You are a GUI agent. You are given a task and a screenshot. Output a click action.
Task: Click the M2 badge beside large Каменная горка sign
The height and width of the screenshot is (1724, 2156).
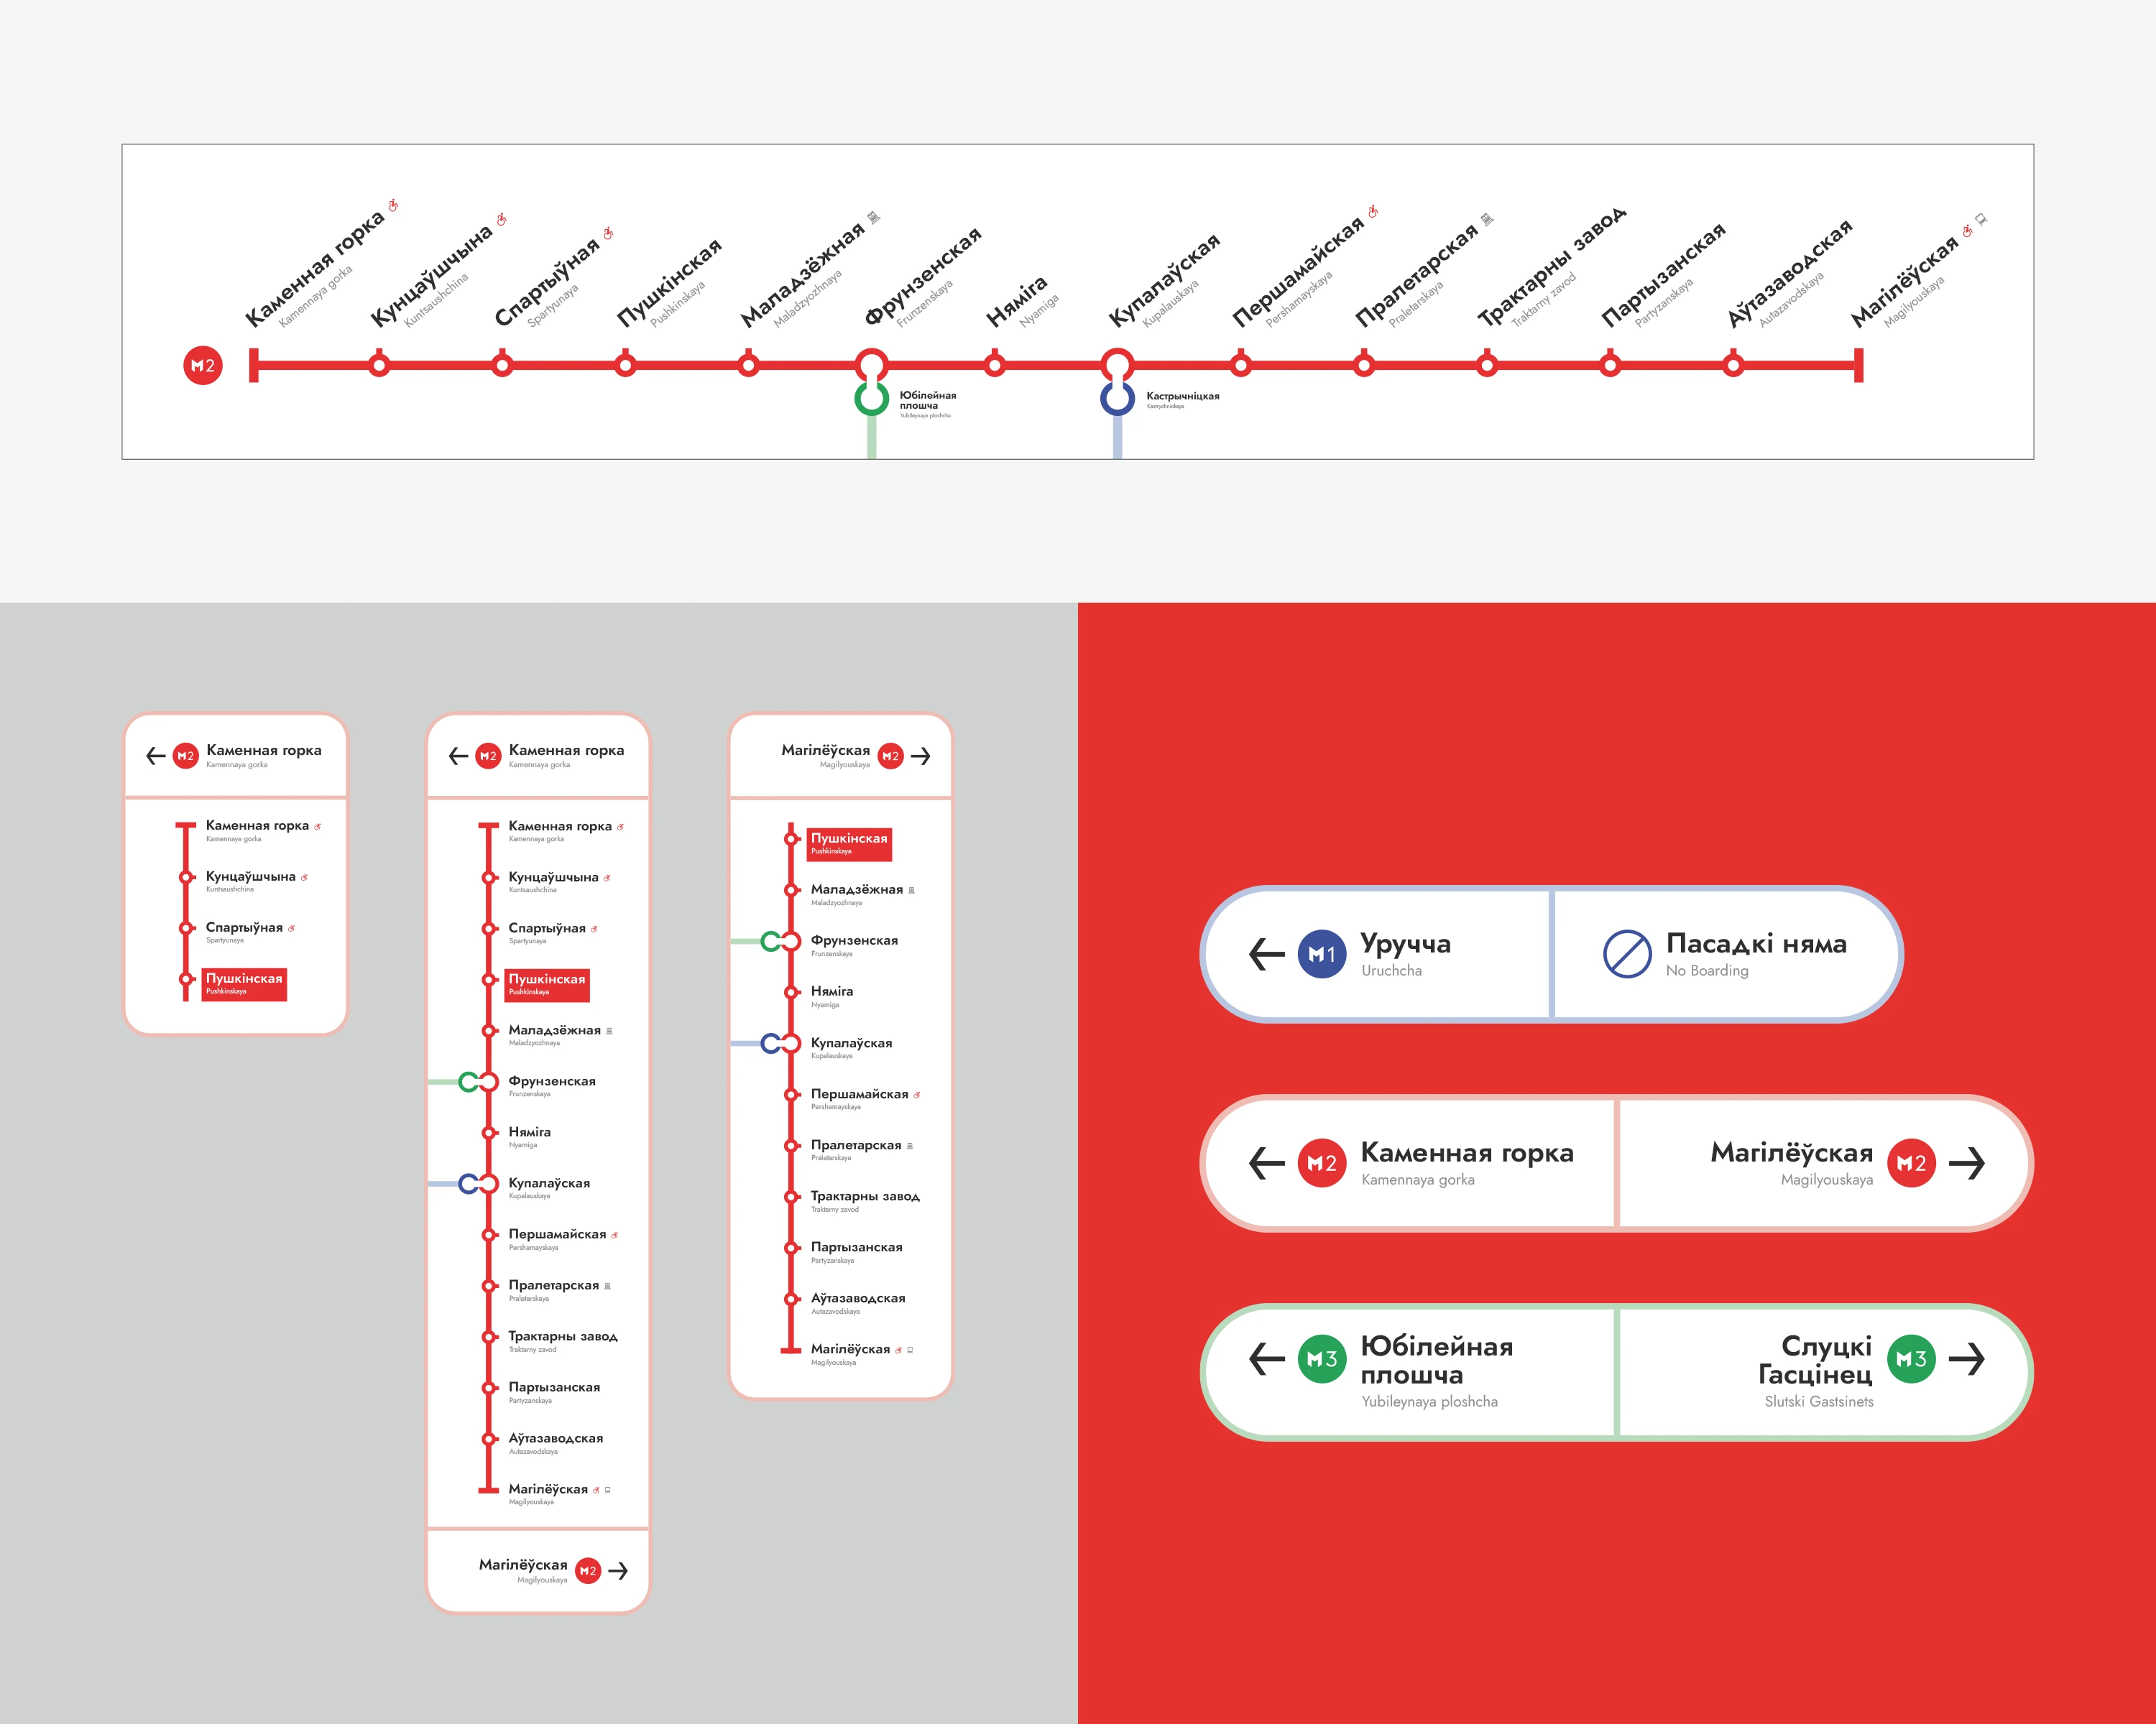tap(1321, 1162)
